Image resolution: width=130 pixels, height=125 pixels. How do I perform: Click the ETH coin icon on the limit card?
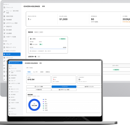click(31, 39)
